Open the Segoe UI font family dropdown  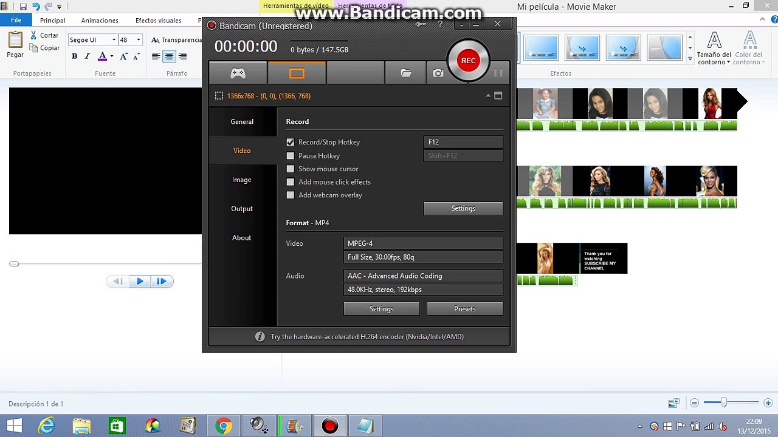(114, 40)
